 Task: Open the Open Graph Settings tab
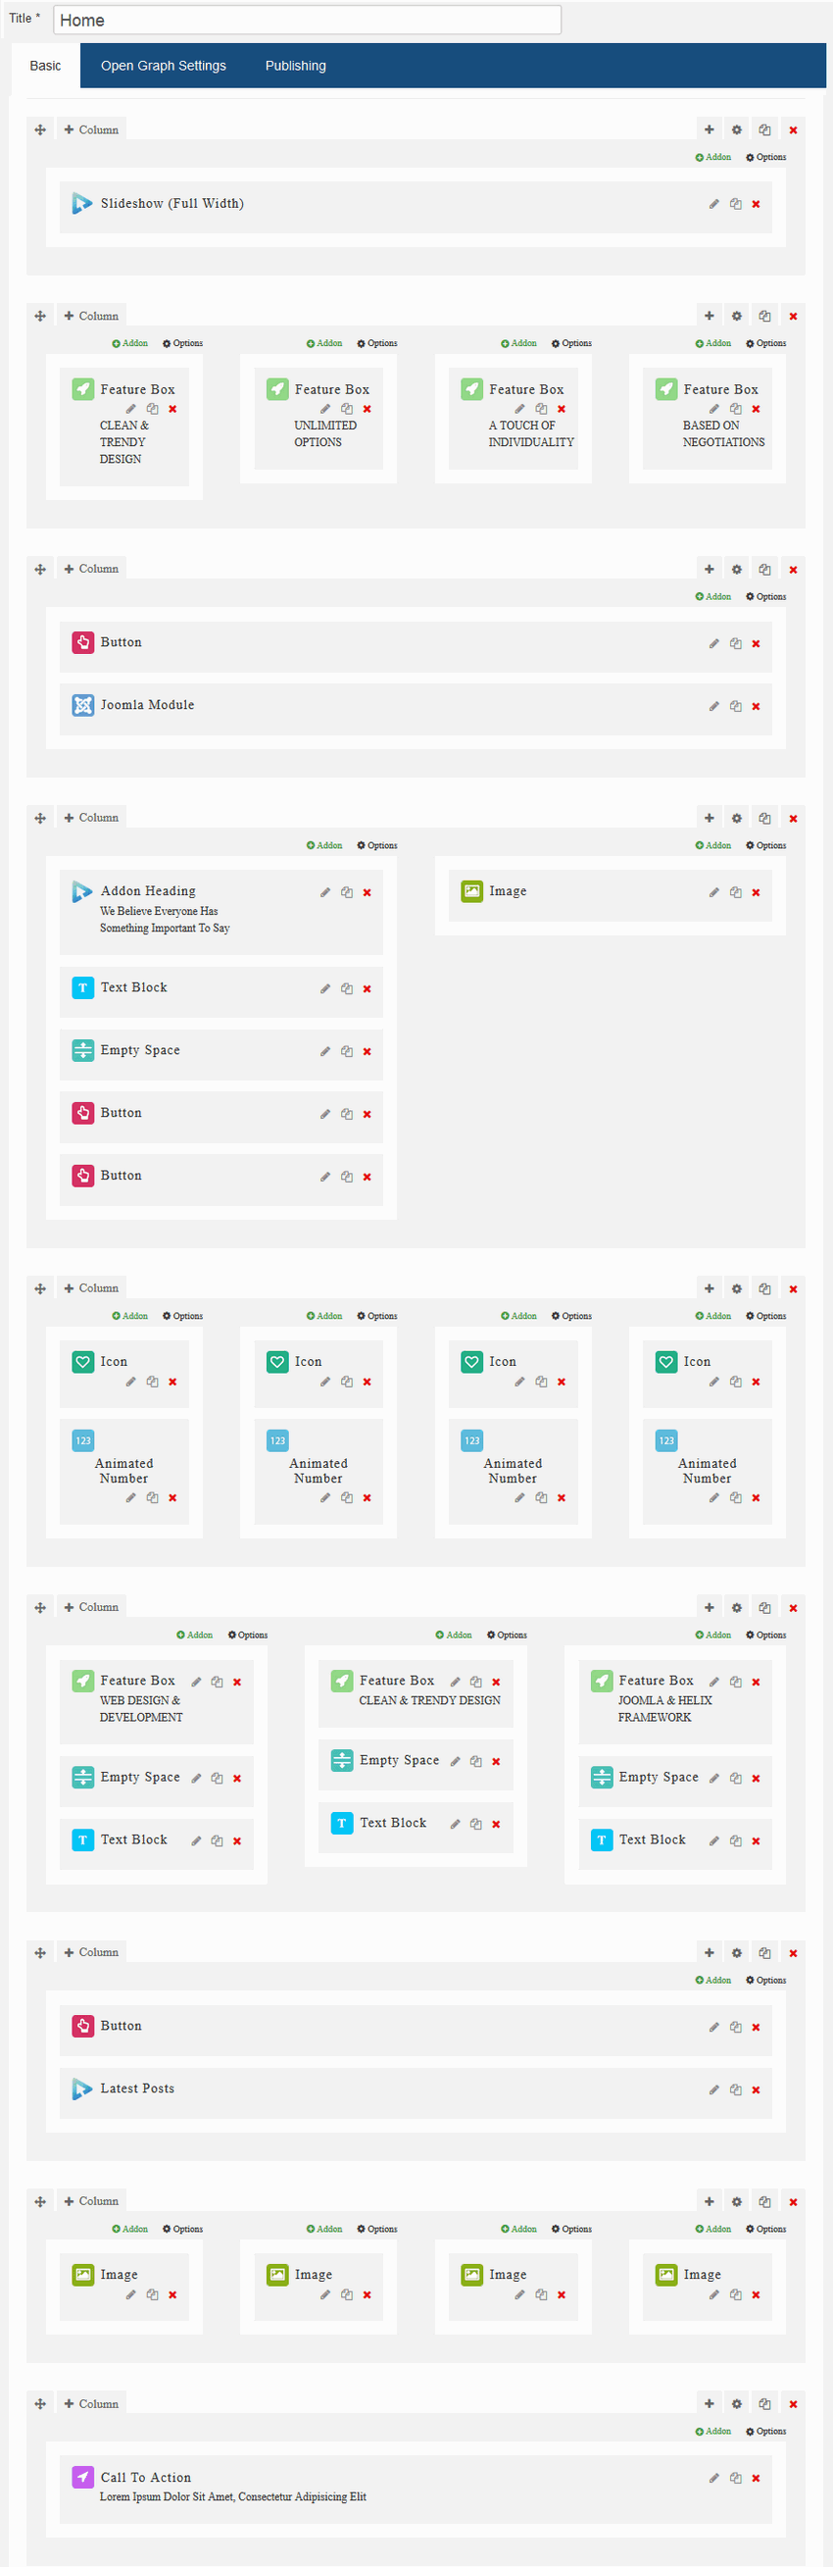pyautogui.click(x=164, y=66)
